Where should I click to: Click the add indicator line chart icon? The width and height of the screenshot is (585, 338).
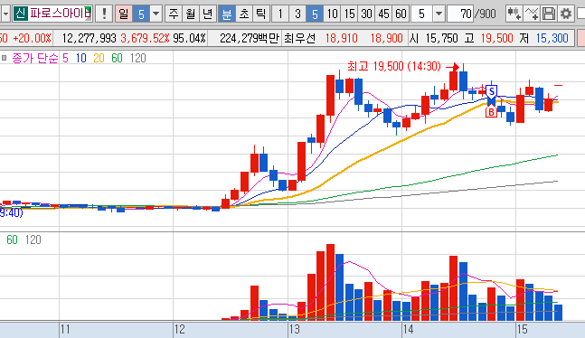coord(532,14)
